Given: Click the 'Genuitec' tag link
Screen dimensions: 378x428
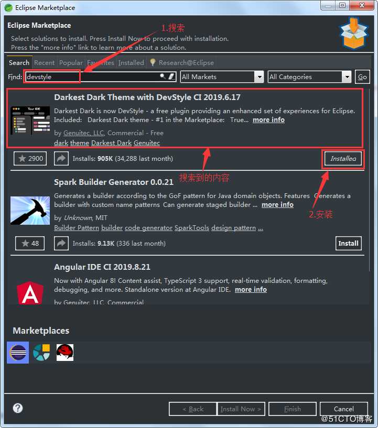Looking at the screenshot, I should [x=147, y=143].
